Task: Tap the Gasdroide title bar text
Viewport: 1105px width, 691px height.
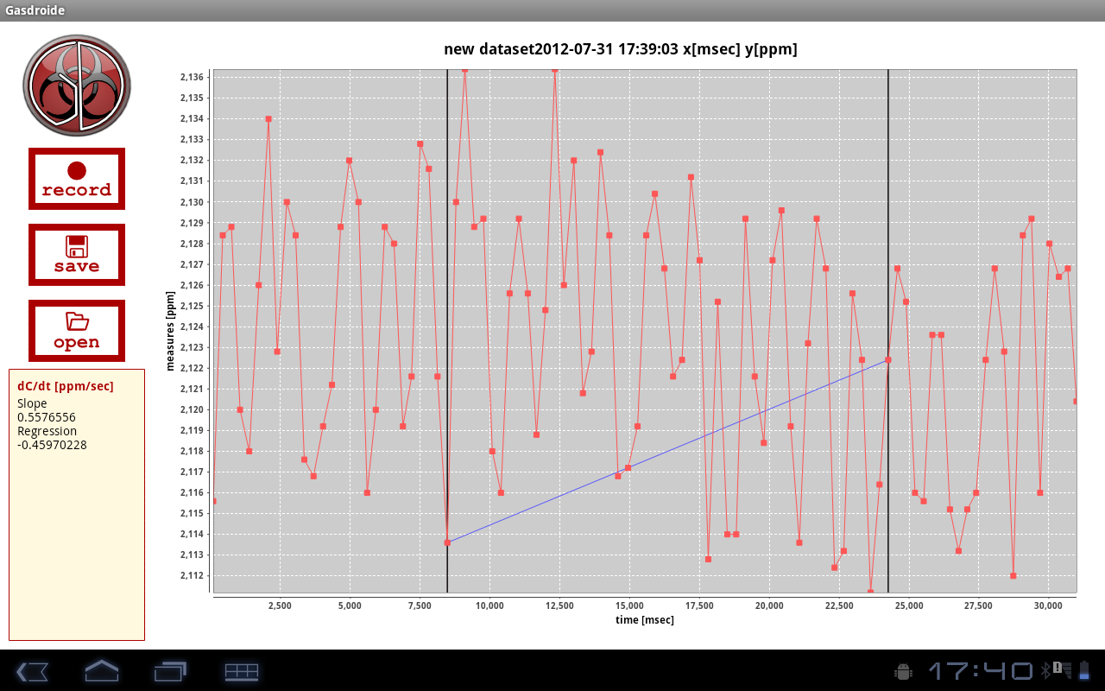Action: click(x=35, y=10)
